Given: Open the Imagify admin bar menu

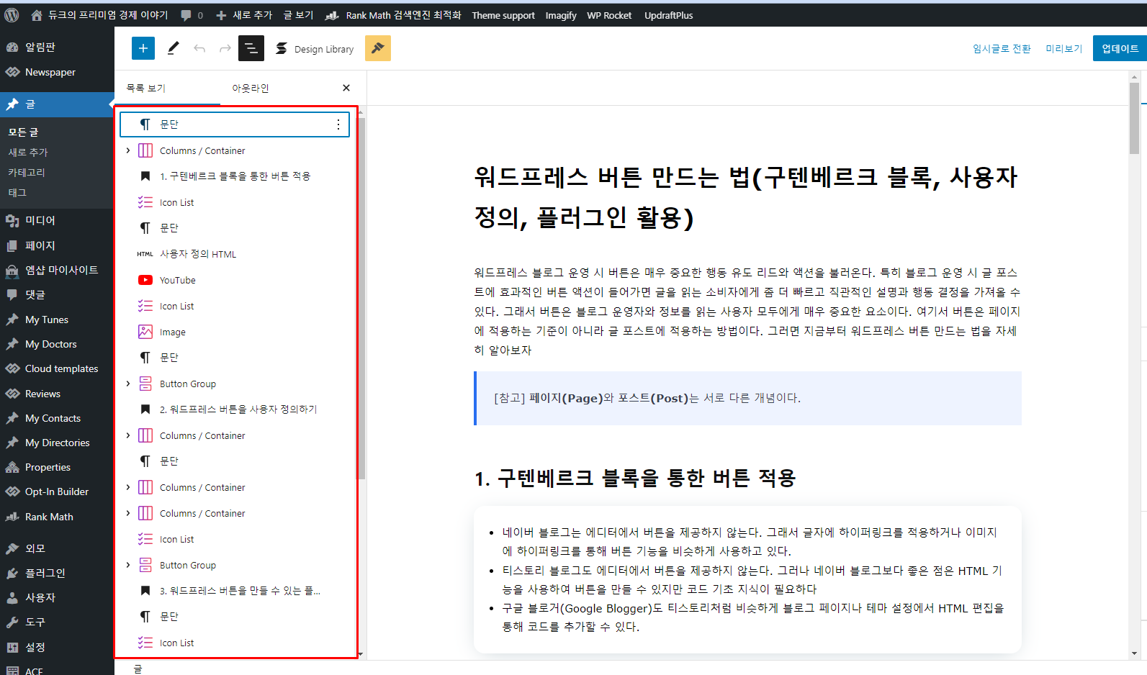Looking at the screenshot, I should (561, 14).
